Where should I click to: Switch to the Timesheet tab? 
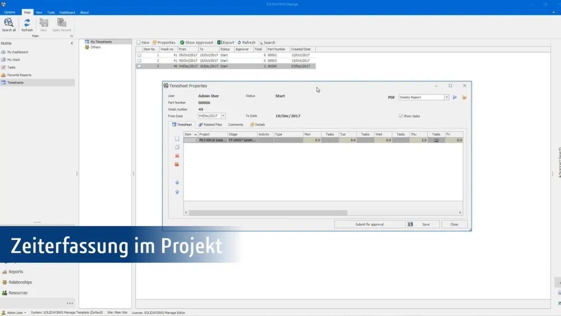click(182, 125)
